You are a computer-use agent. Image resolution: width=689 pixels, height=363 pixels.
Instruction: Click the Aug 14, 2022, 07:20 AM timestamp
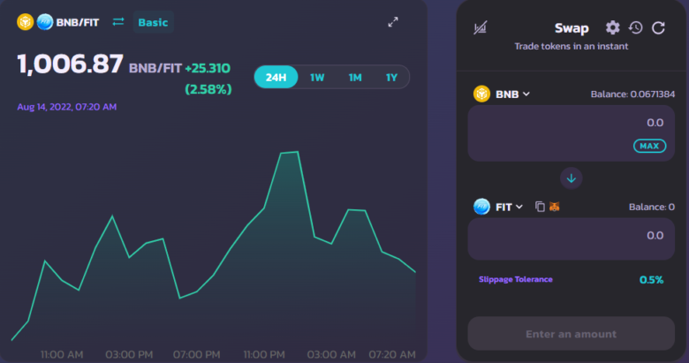click(x=67, y=107)
